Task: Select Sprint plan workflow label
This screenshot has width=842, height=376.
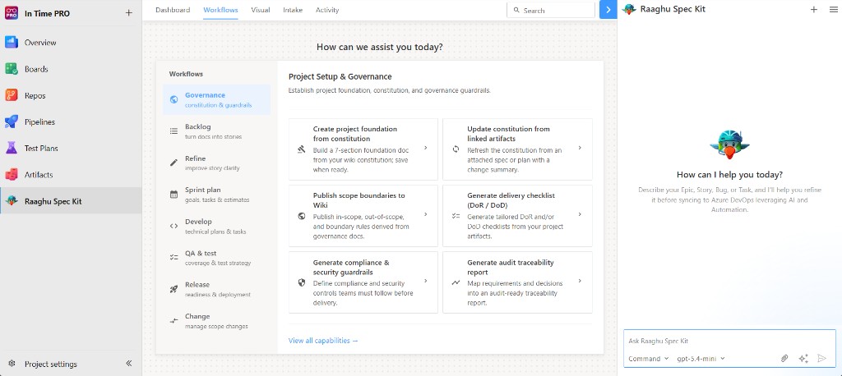Action: coord(202,190)
